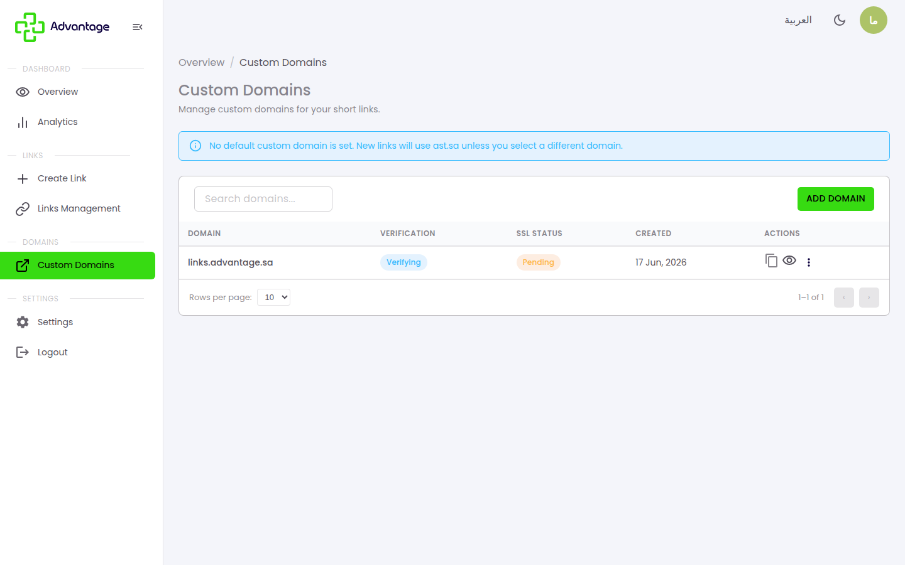Focus the Search domains field
This screenshot has height=565, width=905.
pos(263,199)
